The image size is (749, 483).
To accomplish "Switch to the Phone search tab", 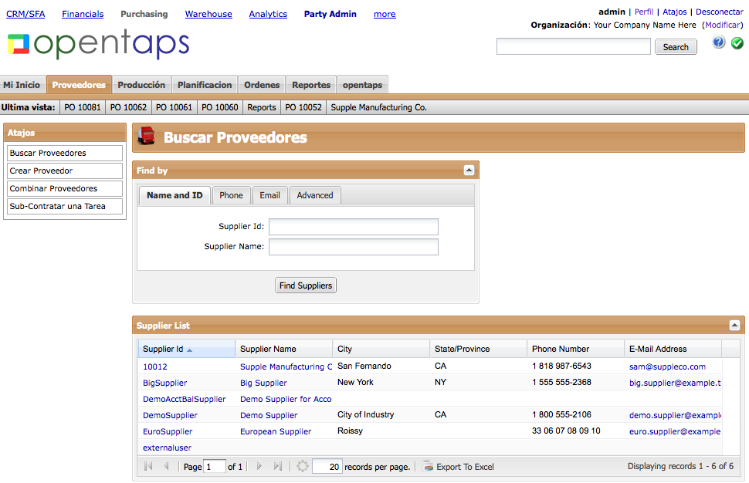I will tap(231, 195).
